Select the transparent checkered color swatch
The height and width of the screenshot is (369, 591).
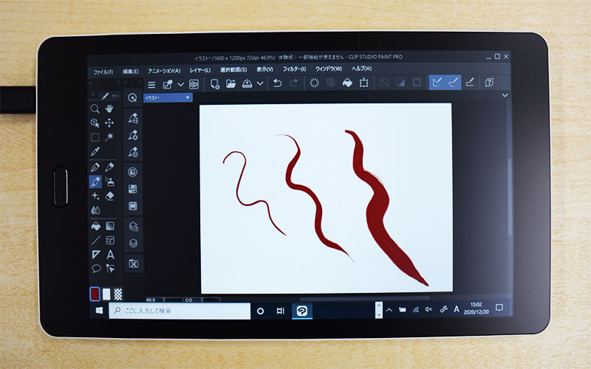118,294
